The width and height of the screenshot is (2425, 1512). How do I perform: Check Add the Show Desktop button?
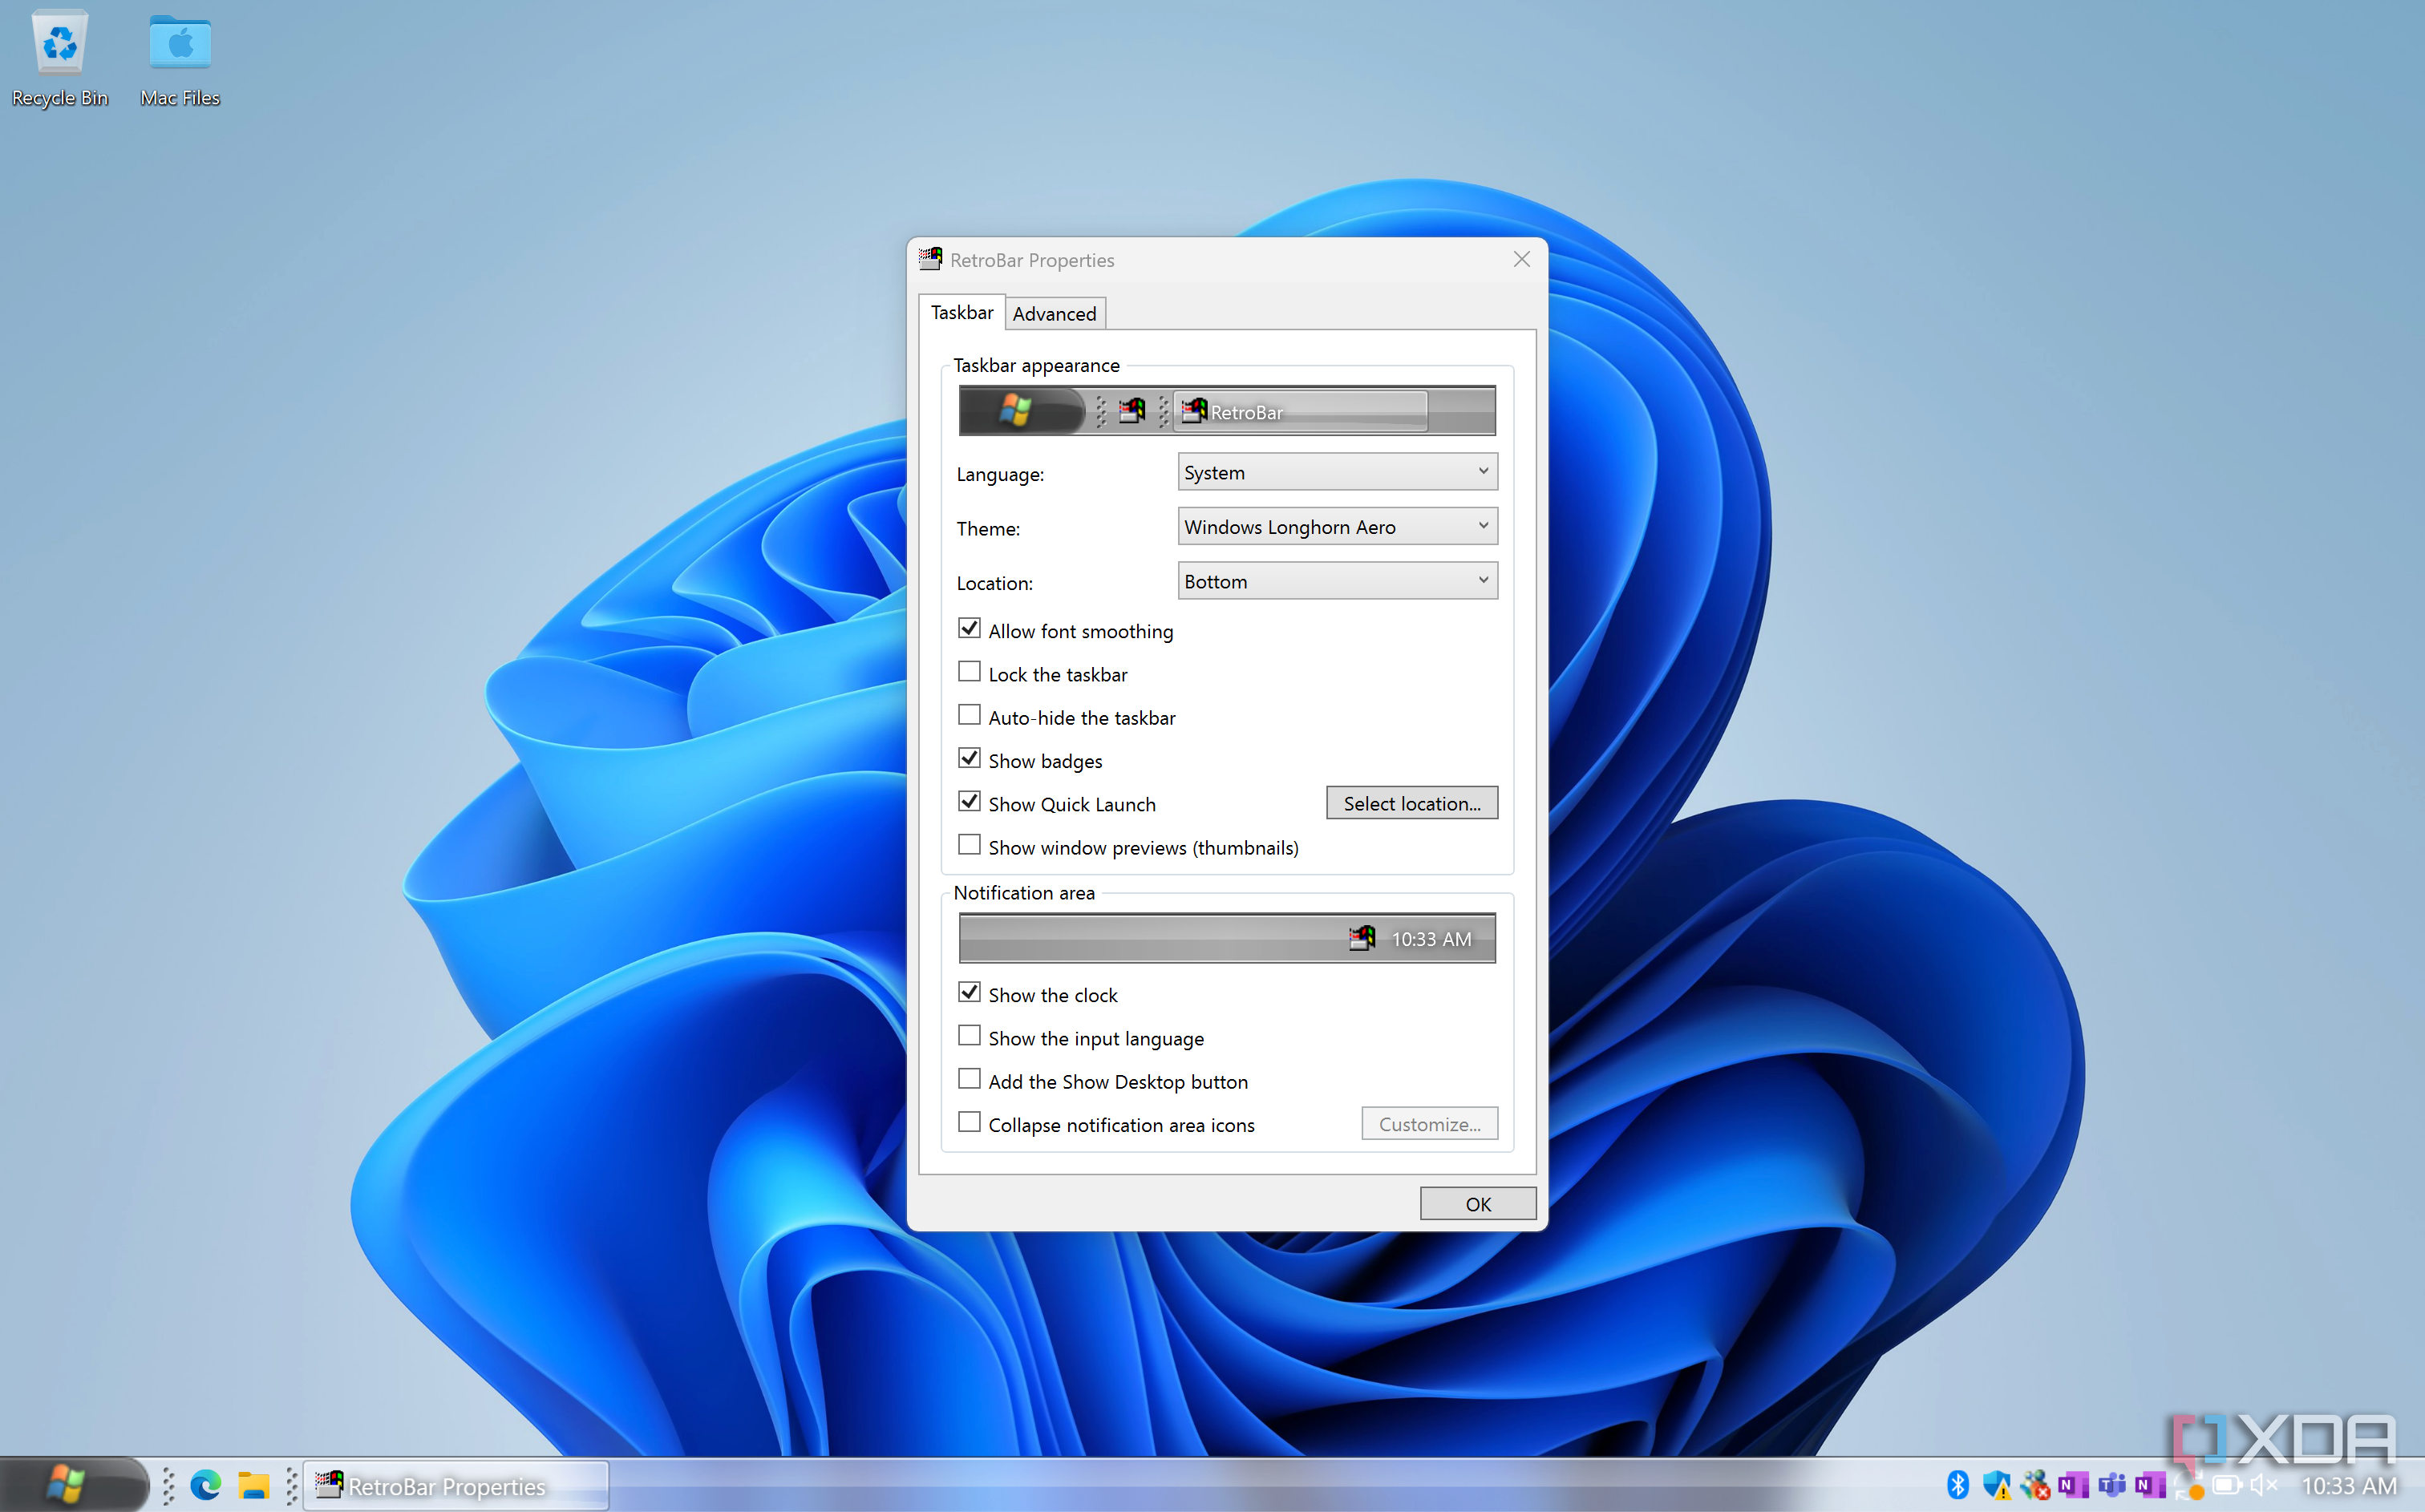[x=968, y=1079]
